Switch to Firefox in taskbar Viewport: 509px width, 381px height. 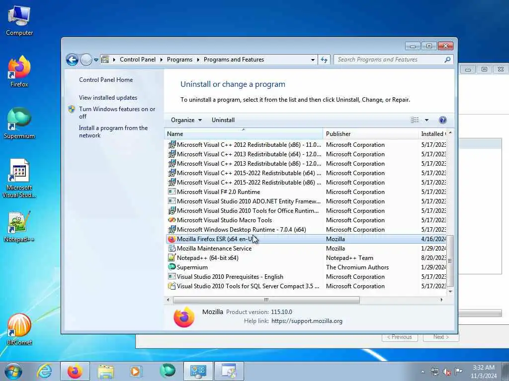point(75,371)
